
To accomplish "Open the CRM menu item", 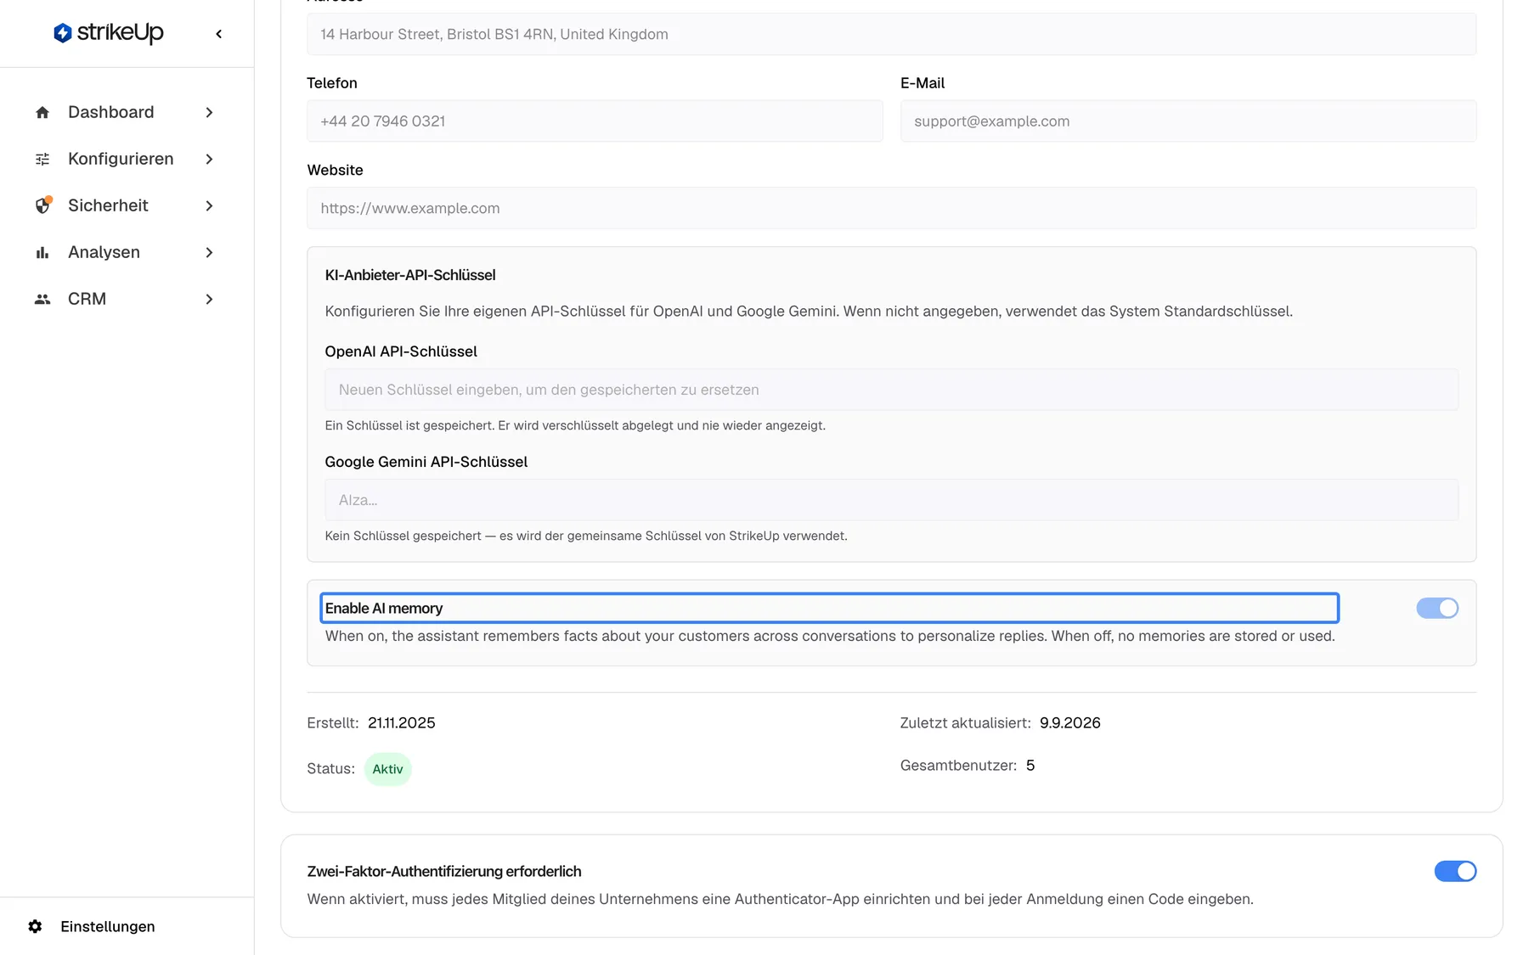I will 127,299.
